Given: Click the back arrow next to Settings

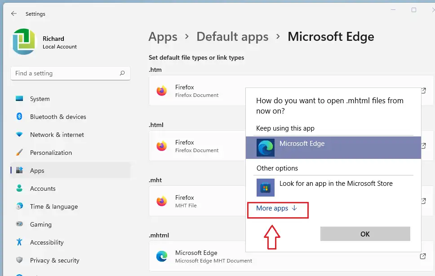Looking at the screenshot, I should pos(13,13).
